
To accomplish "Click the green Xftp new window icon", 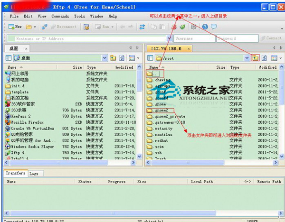I will point(182,27).
